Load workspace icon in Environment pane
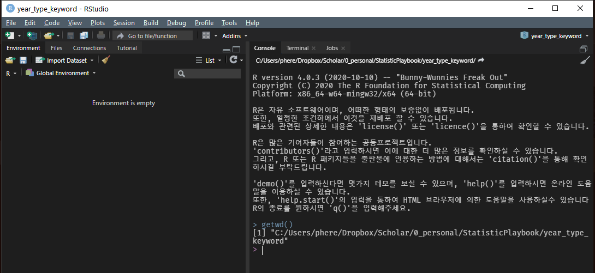The width and height of the screenshot is (595, 273). 10,60
